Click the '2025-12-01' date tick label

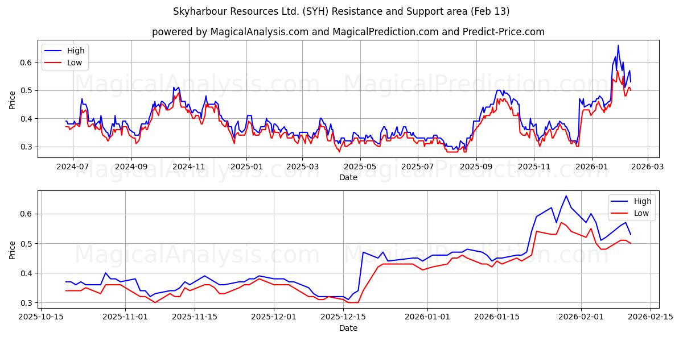274,317
